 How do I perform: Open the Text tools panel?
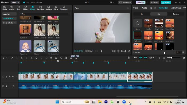pos(19,8)
